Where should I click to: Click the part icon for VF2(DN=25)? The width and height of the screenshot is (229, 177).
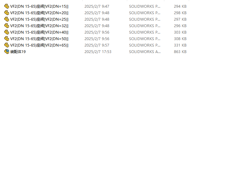point(6,19)
